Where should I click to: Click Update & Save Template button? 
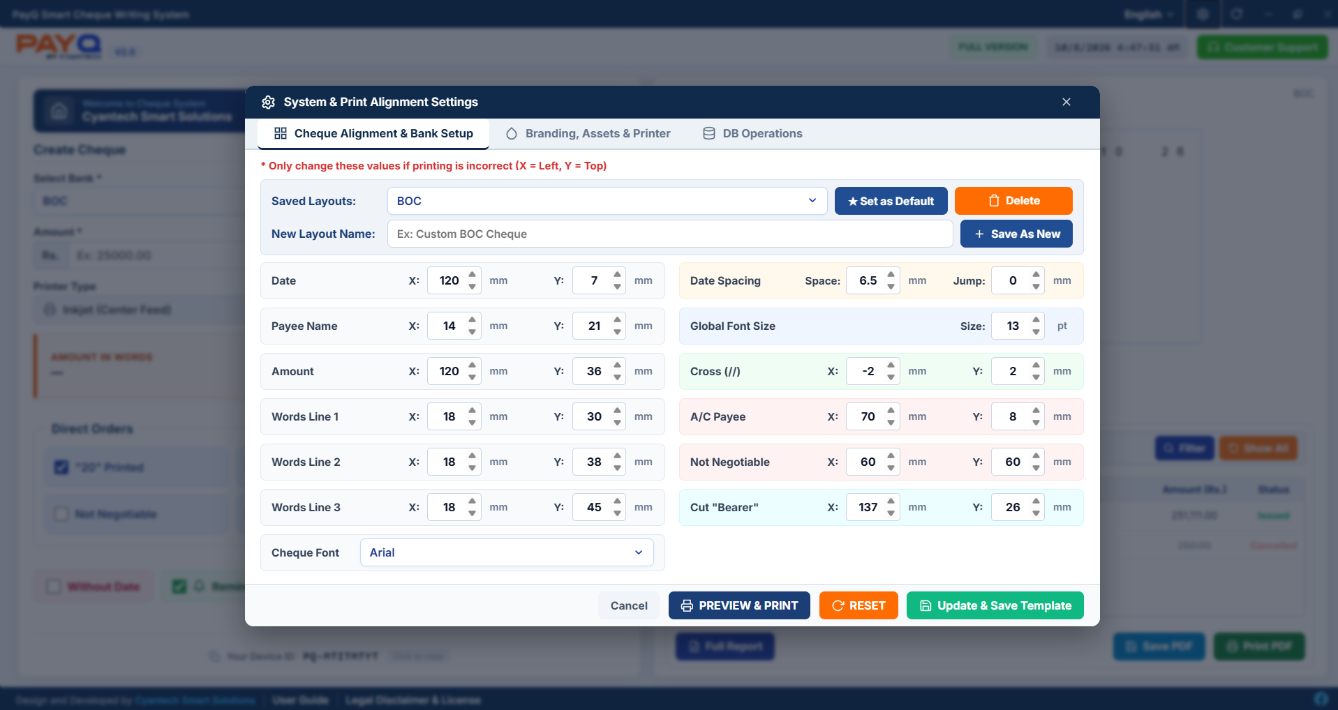[x=995, y=605]
